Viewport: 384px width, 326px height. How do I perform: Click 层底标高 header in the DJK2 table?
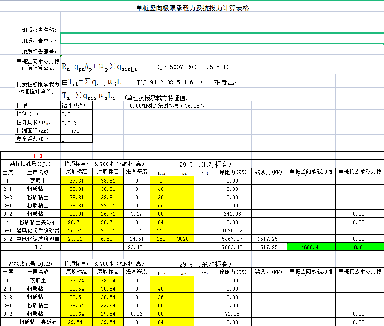tap(108, 272)
